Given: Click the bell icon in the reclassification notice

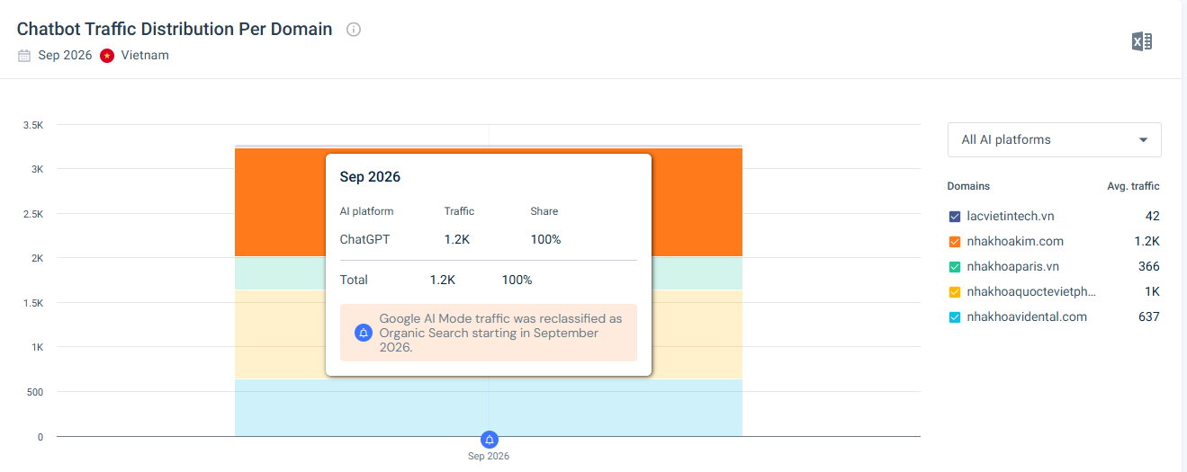Looking at the screenshot, I should click(x=364, y=333).
